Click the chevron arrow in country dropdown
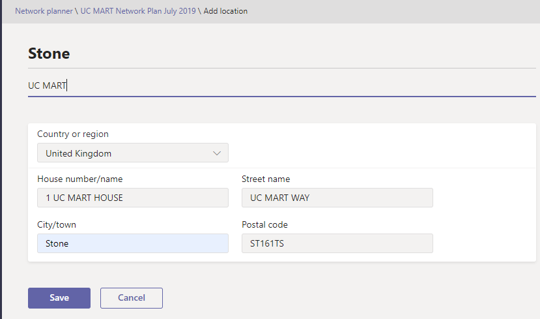 click(x=217, y=153)
